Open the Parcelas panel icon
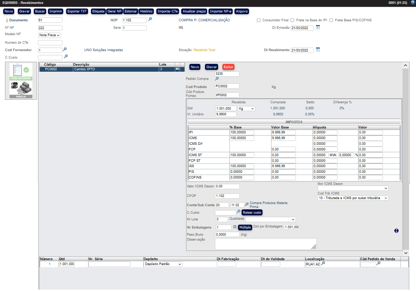Screen dimensions: 416x291 coord(21,90)
